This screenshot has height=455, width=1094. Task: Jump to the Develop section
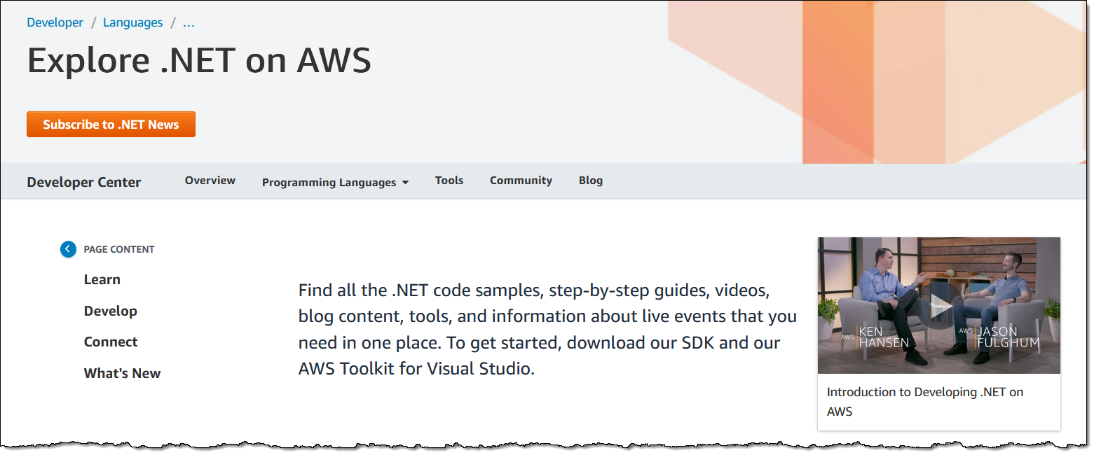point(111,311)
